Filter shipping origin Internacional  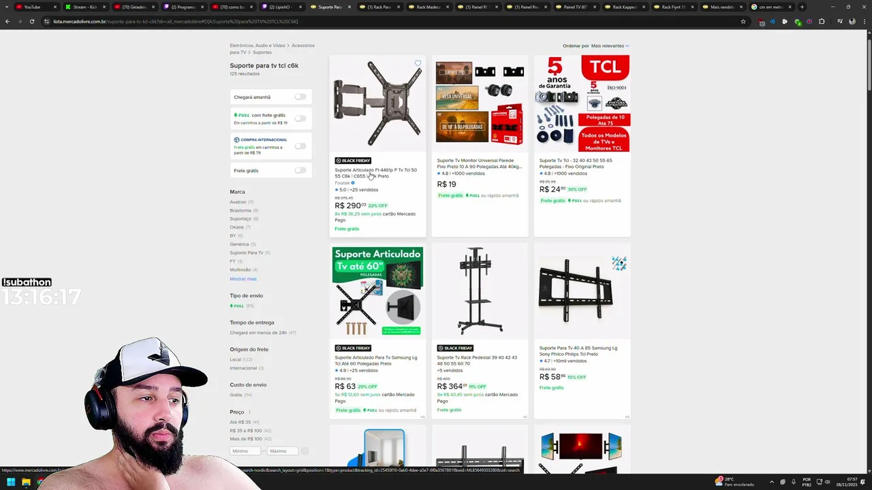tap(243, 368)
